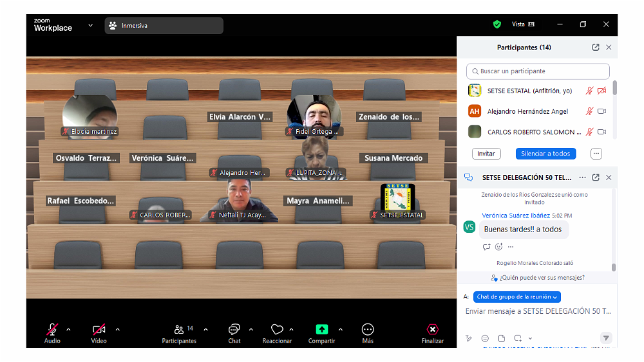Click the Buscar un participante search field
The image size is (644, 362).
pyautogui.click(x=537, y=71)
